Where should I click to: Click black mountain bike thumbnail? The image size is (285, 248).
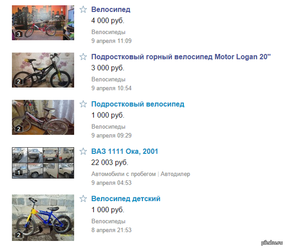click(43, 70)
